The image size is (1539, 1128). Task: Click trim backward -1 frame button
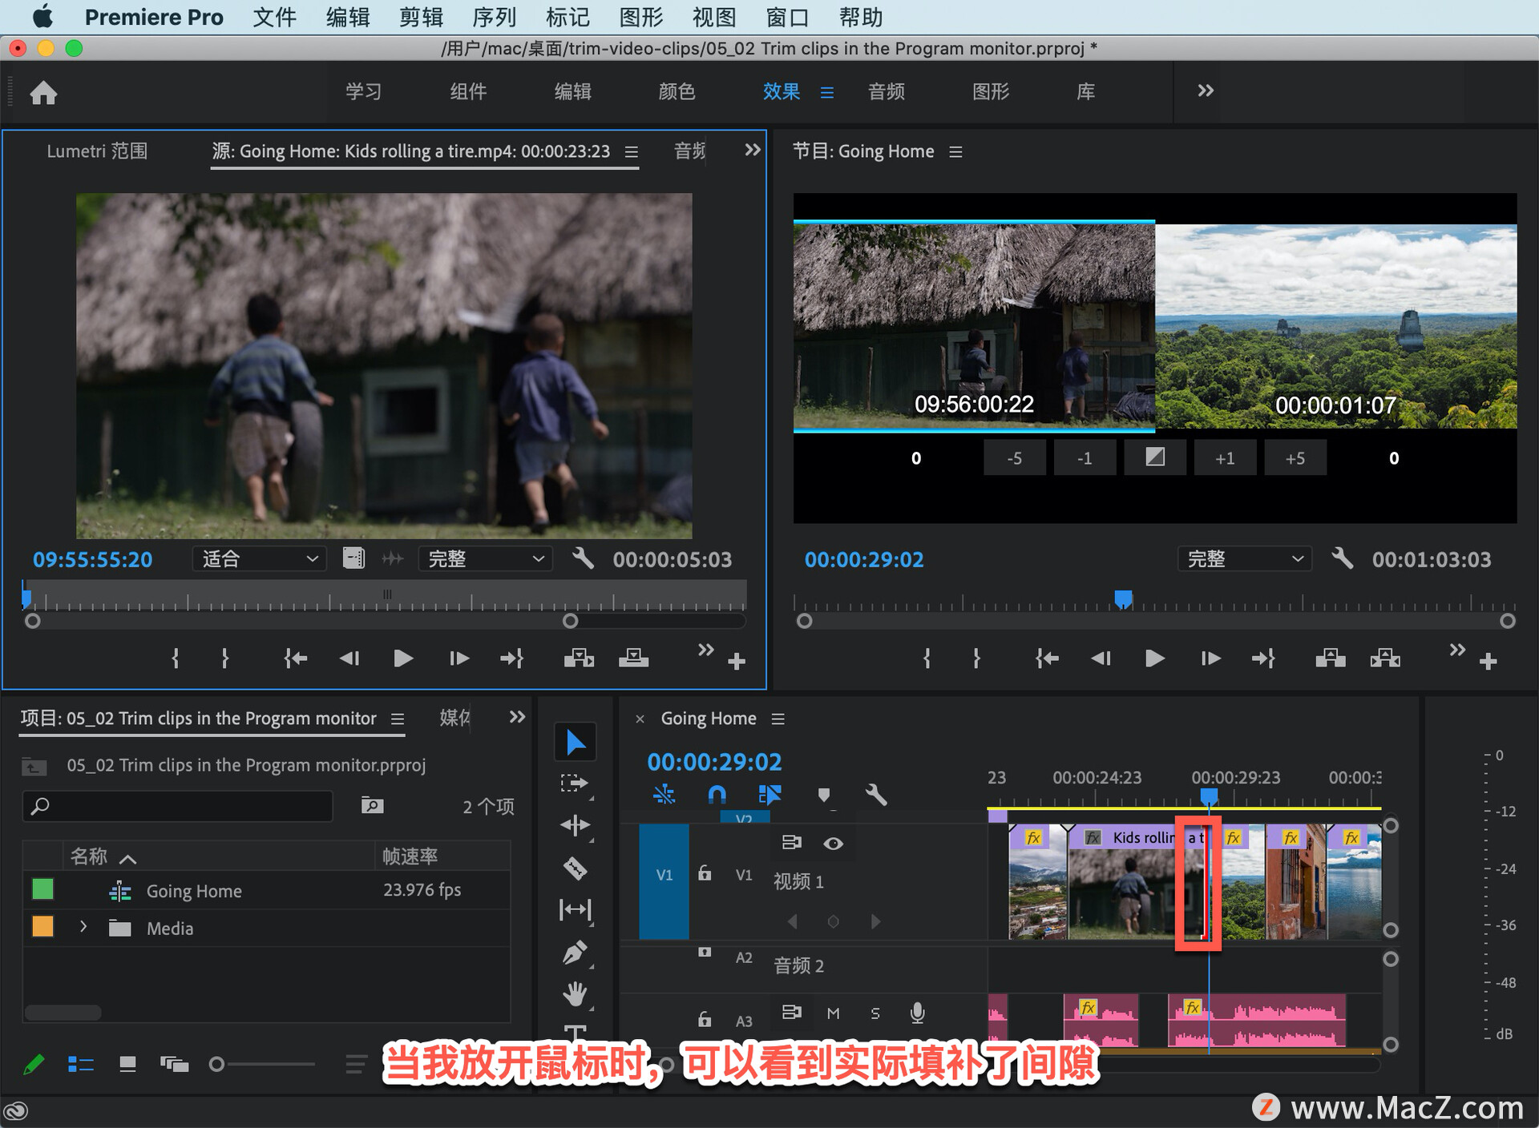pyautogui.click(x=1084, y=458)
